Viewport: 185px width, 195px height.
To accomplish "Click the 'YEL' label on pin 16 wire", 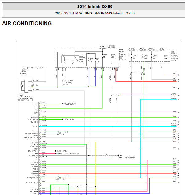I will 44,141.
